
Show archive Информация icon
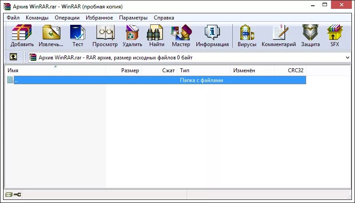tap(212, 33)
